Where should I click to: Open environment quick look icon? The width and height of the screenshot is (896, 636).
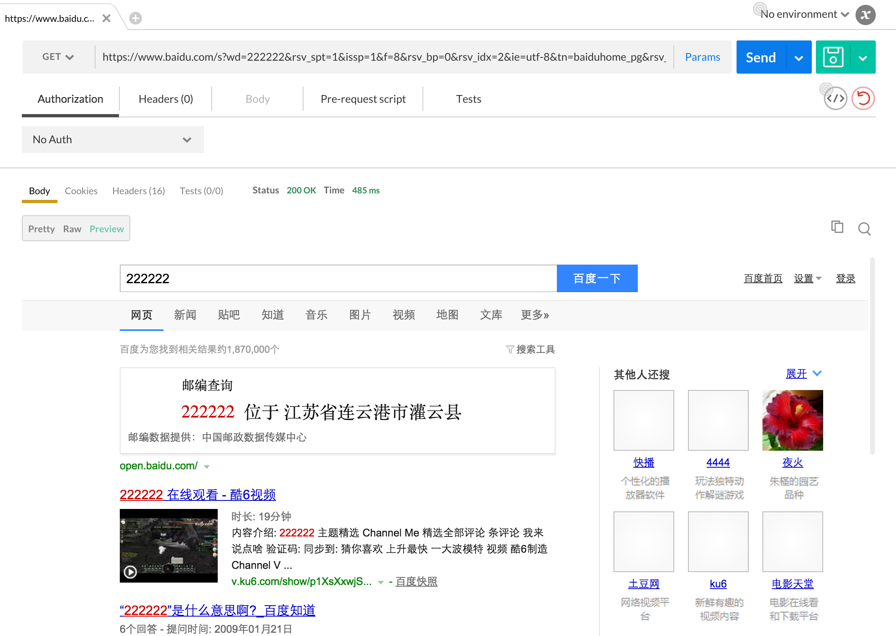point(760,8)
